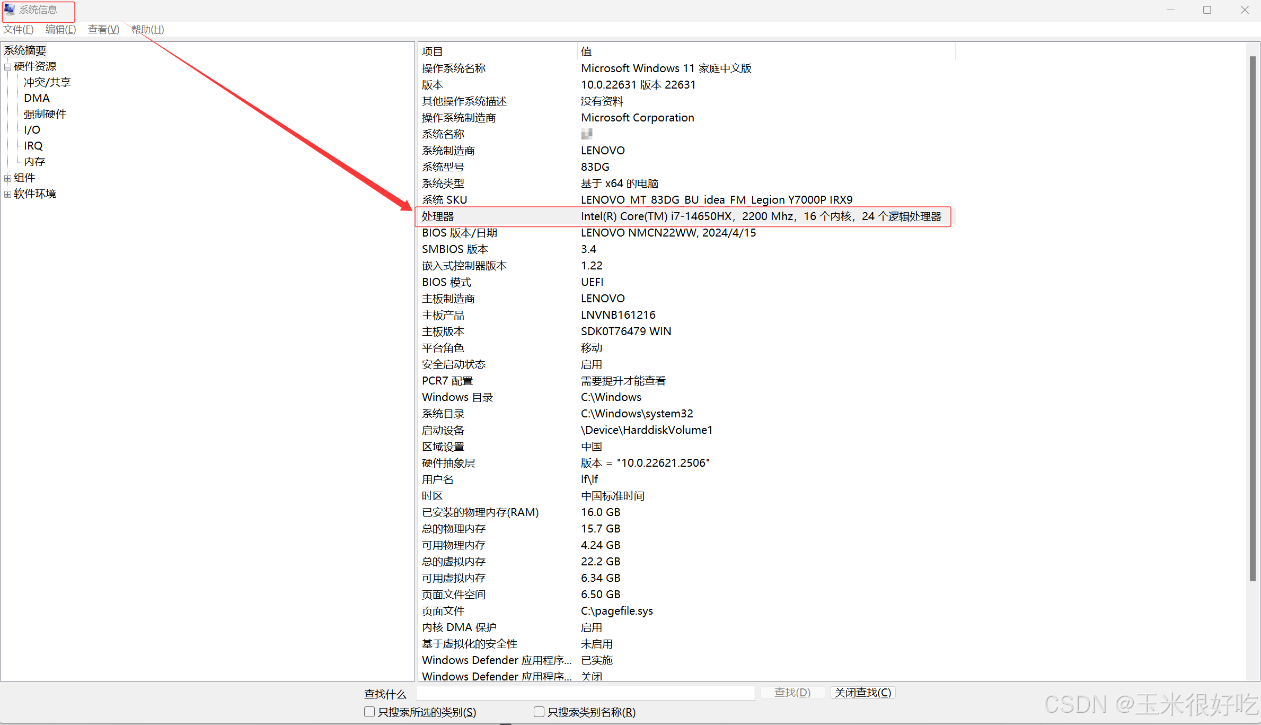Expand the 组件 tree node
This screenshot has height=725, width=1261.
pyautogui.click(x=7, y=178)
